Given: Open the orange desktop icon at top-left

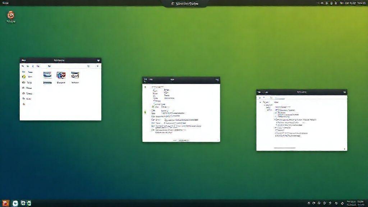Looking at the screenshot, I should [x=10, y=15].
